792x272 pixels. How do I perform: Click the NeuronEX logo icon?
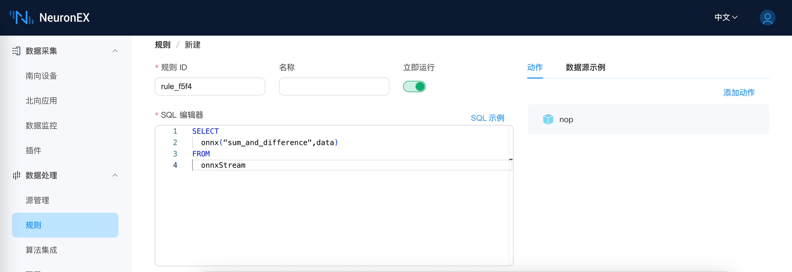coord(21,17)
